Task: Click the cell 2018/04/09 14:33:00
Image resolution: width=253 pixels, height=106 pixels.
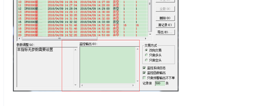Action: [x=95, y=22]
